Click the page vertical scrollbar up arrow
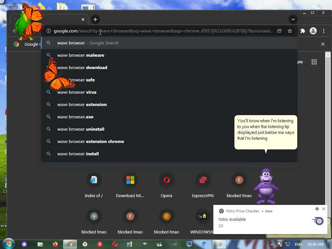This screenshot has height=249, width=332. pos(328,54)
